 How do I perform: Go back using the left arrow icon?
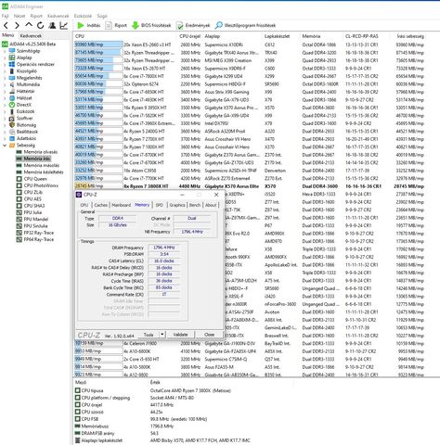[6, 25]
